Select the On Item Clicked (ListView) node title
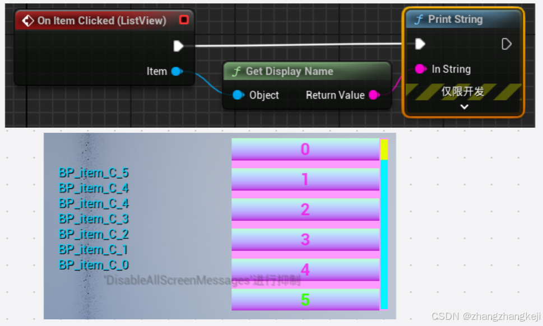This screenshot has width=543, height=326. tap(102, 21)
